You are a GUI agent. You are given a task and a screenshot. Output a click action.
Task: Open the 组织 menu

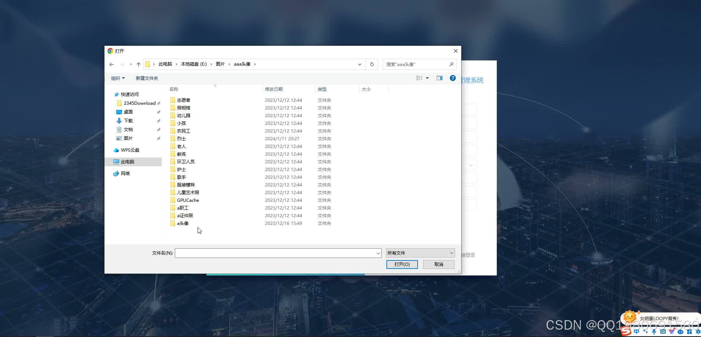[117, 78]
